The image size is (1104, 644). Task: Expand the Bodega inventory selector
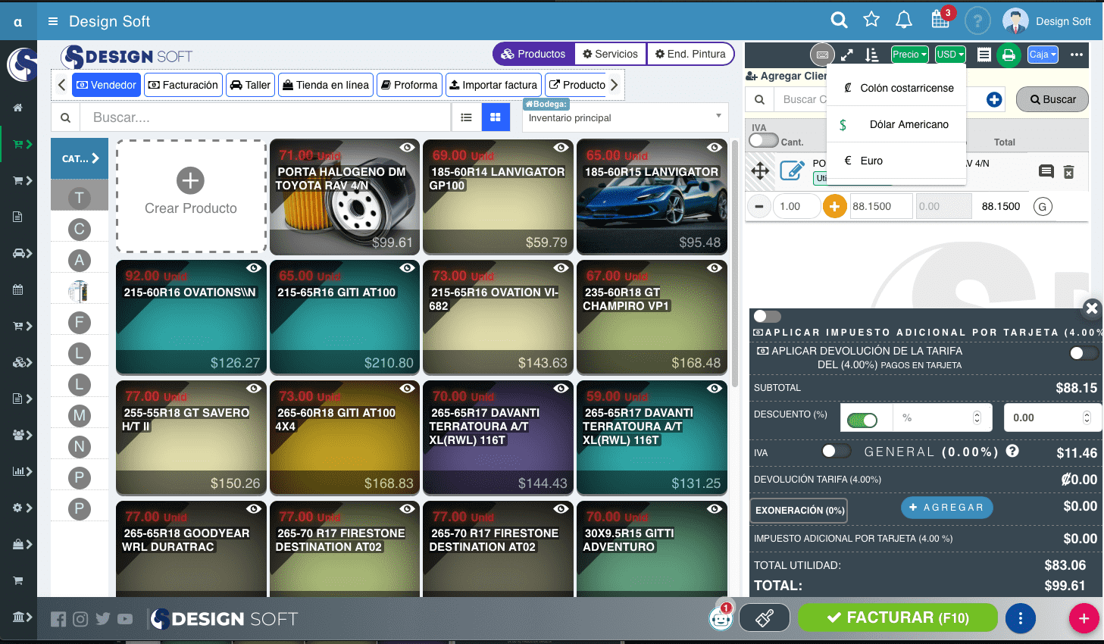[x=625, y=117]
